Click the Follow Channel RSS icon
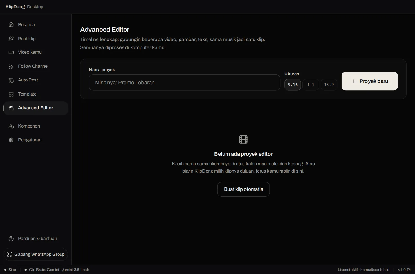The image size is (415, 274). [x=11, y=66]
